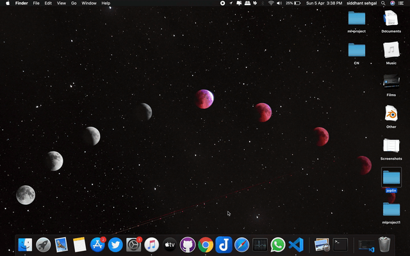Open the File menu
The height and width of the screenshot is (256, 410).
point(36,3)
